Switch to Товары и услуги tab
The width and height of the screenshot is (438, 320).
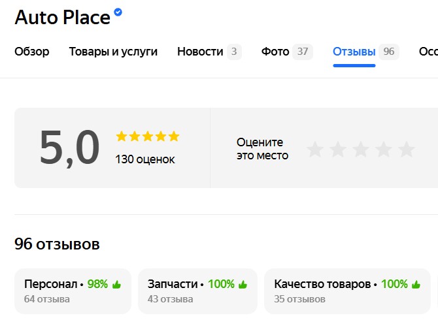(113, 52)
